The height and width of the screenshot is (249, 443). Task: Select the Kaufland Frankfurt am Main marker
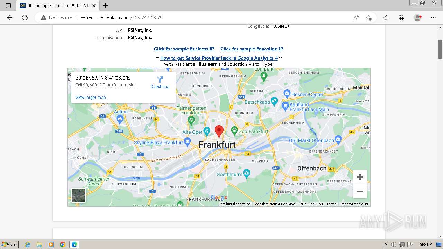click(285, 105)
